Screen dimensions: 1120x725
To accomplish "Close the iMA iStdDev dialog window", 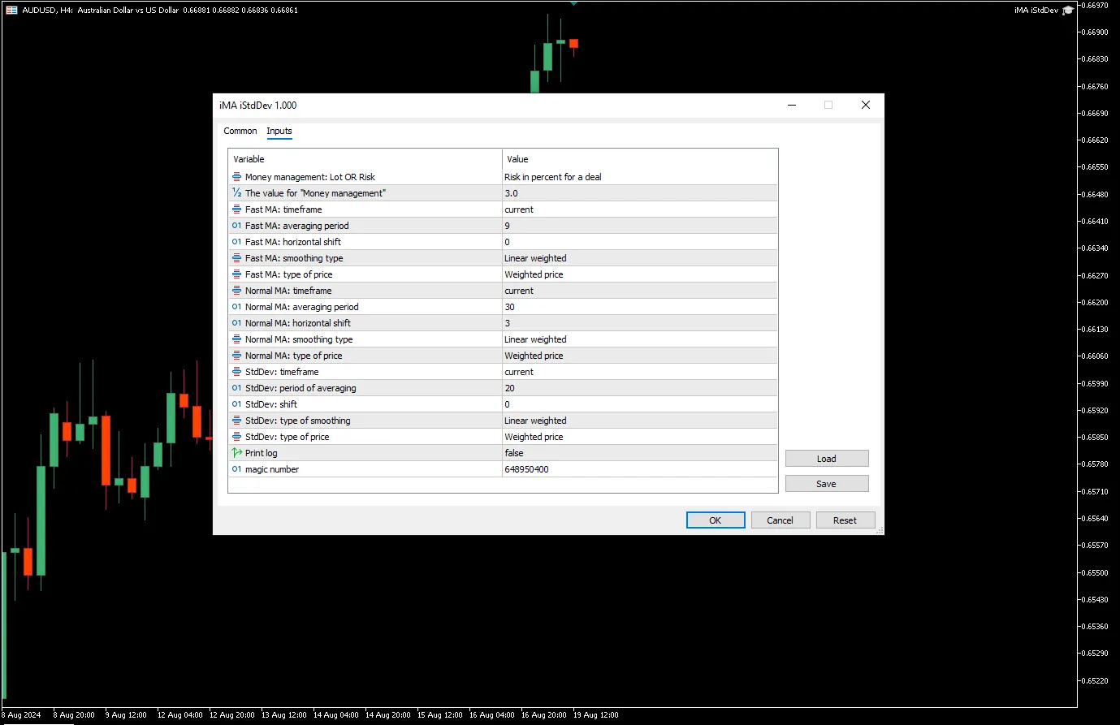I will 866,105.
